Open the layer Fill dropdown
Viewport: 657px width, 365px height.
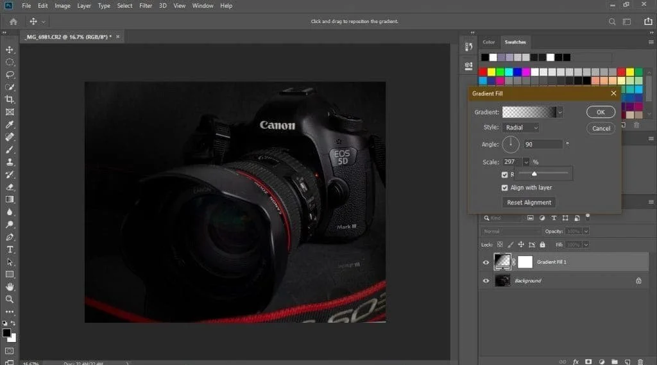(586, 245)
